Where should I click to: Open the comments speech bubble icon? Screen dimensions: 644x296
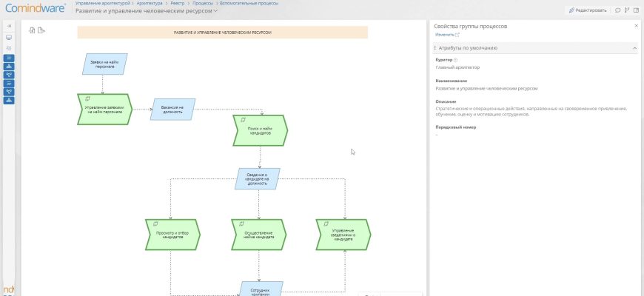coord(617,10)
